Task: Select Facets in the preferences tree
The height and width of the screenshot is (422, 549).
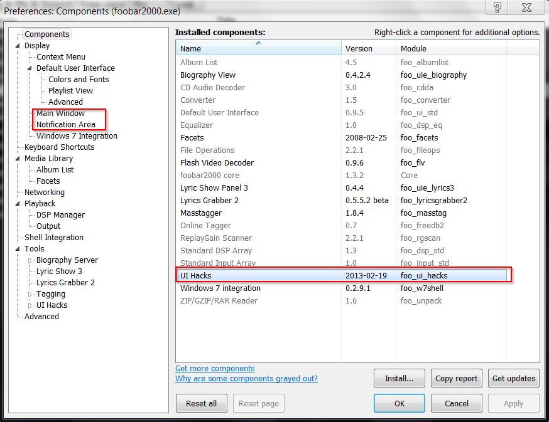Action: click(48, 181)
